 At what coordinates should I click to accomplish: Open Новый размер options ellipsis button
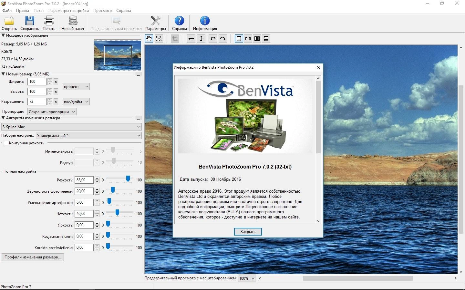point(139,74)
